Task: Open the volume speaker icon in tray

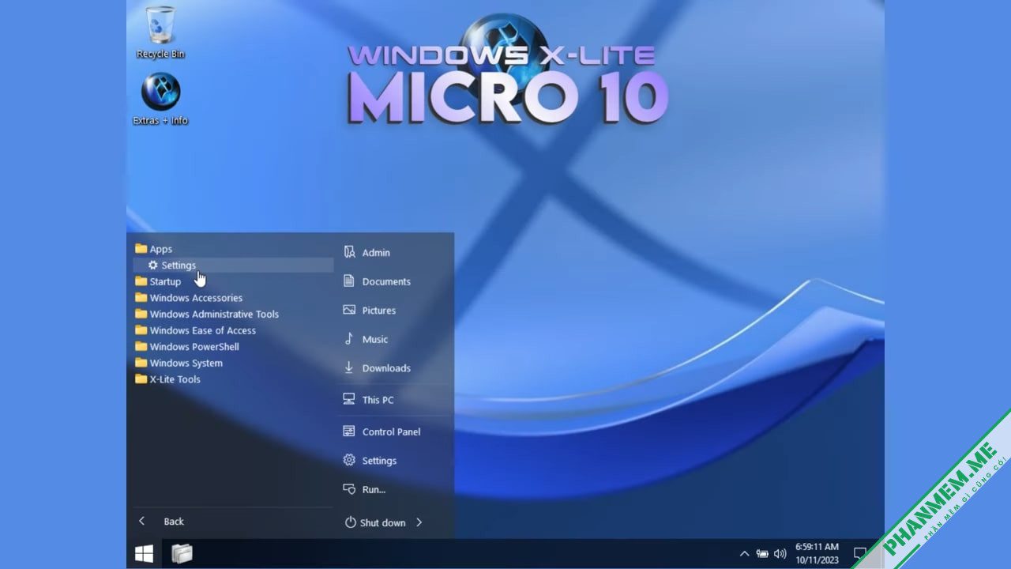Action: click(x=780, y=554)
